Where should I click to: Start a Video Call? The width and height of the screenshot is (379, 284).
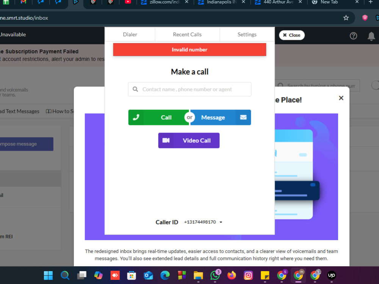click(x=189, y=140)
